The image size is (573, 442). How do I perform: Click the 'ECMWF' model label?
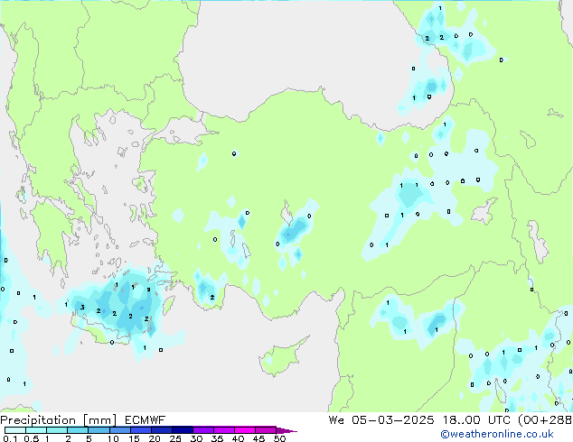(146, 420)
